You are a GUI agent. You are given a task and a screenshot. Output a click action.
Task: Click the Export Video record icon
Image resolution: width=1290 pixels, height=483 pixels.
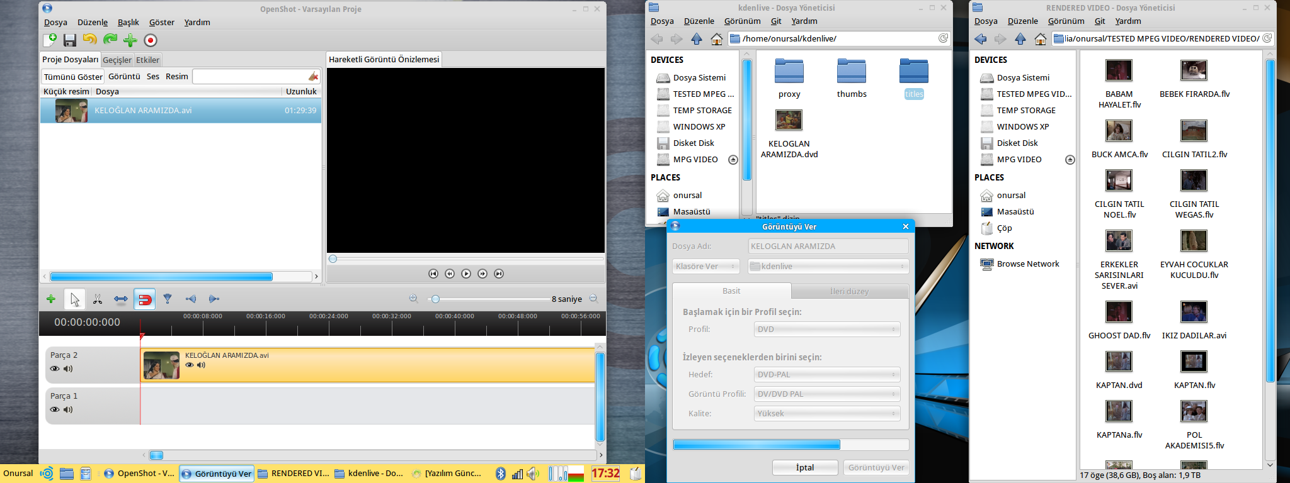point(151,40)
